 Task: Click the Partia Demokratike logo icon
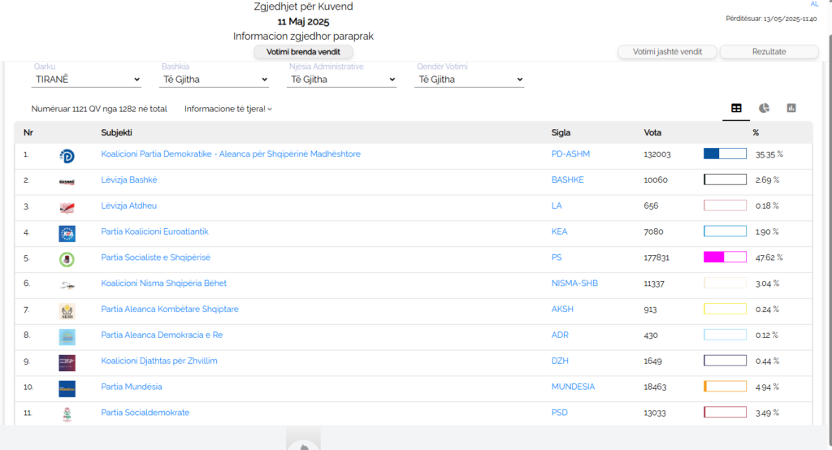67,154
